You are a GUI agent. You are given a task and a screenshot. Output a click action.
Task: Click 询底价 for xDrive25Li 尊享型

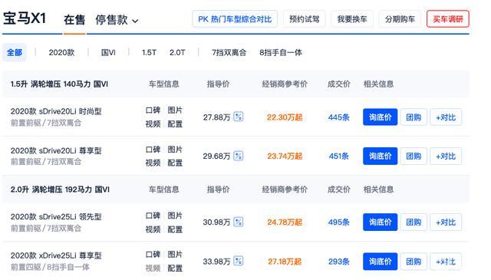[381, 262]
